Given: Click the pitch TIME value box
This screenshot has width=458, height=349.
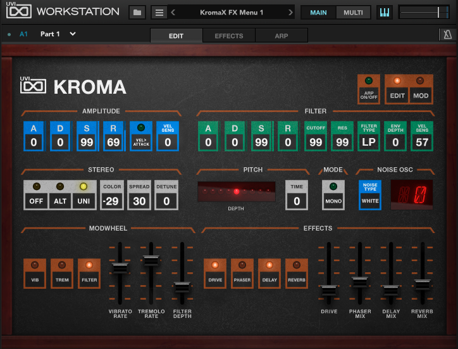Looking at the screenshot, I should (297, 201).
